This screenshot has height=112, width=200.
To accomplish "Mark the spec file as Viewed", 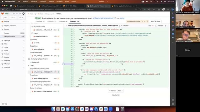I will coord(156,26).
